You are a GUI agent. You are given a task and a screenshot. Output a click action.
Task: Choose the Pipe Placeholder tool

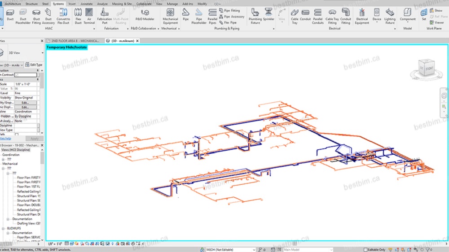[199, 16]
